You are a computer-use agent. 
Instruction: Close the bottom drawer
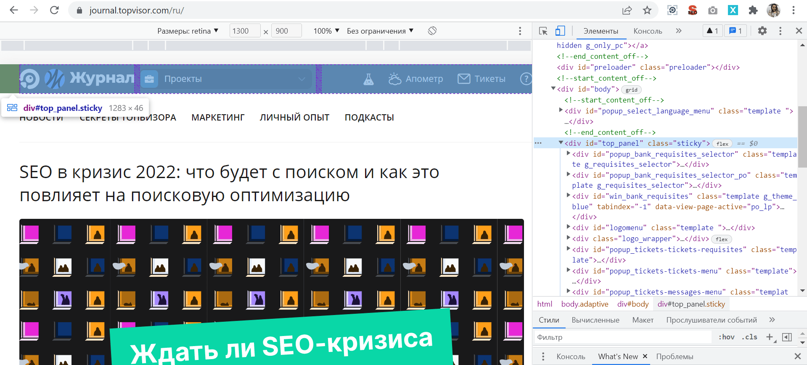(x=798, y=356)
